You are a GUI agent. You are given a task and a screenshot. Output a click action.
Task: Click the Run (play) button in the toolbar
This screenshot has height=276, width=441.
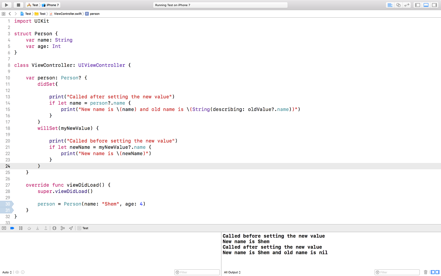coord(6,5)
